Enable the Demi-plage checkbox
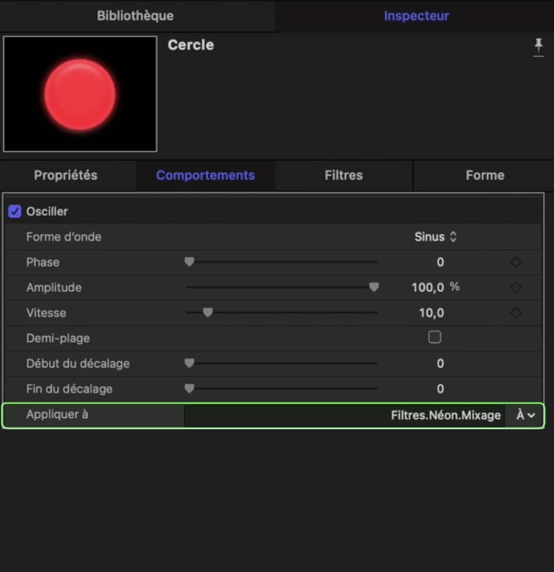This screenshot has height=572, width=554. click(x=434, y=337)
